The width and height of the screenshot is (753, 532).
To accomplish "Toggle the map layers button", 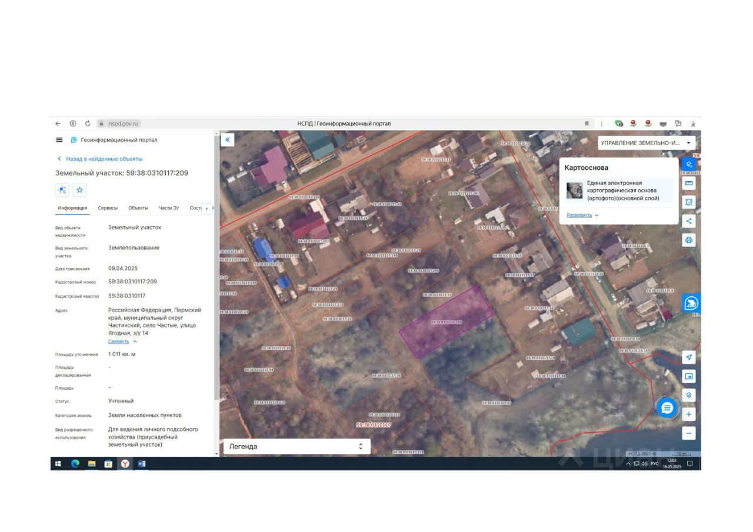I will [689, 164].
